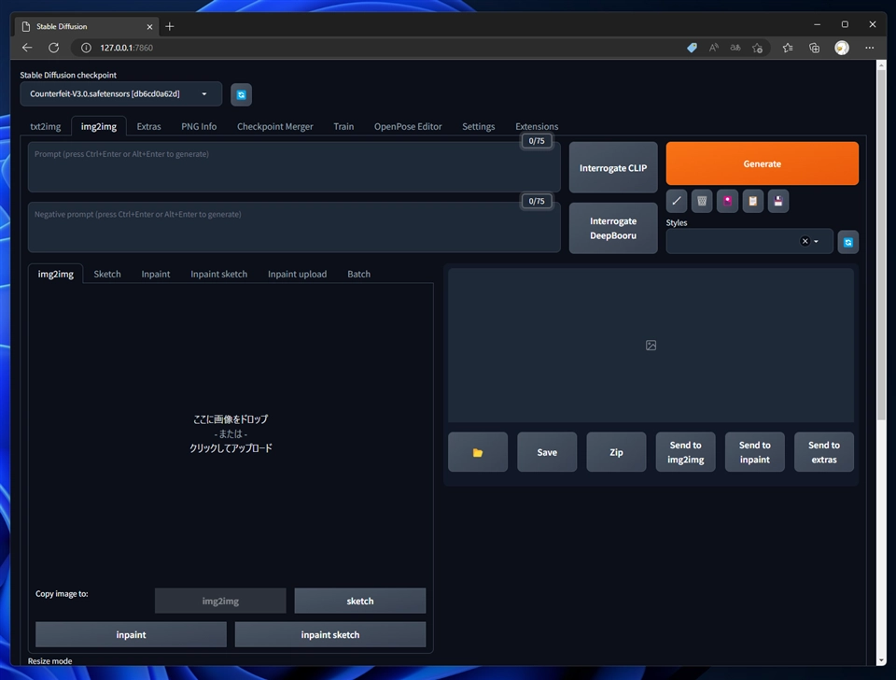Show extra networks with the pink card icon

coord(727,201)
